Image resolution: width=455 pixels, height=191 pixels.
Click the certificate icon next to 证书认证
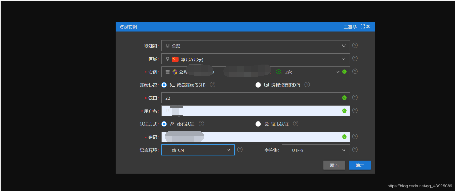tap(266, 124)
